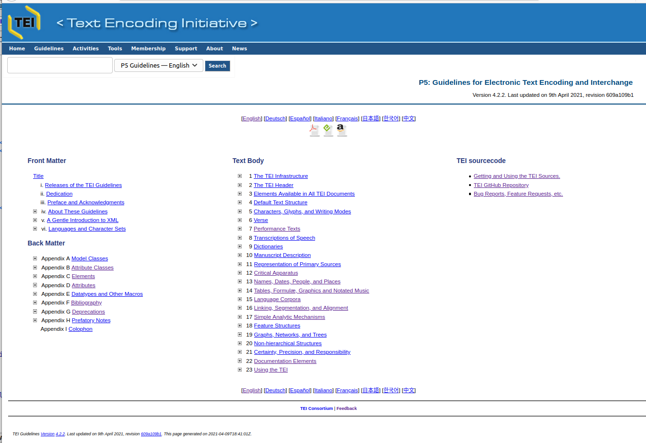The width and height of the screenshot is (646, 443).
Task: Click the TEI logo in header
Action: [x=24, y=23]
